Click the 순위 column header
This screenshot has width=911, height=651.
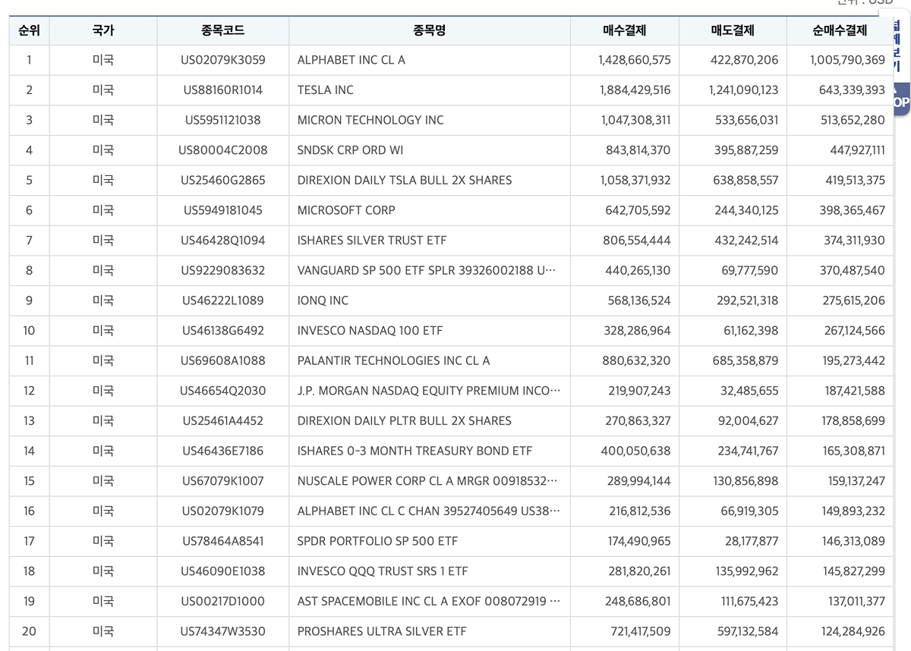click(29, 31)
